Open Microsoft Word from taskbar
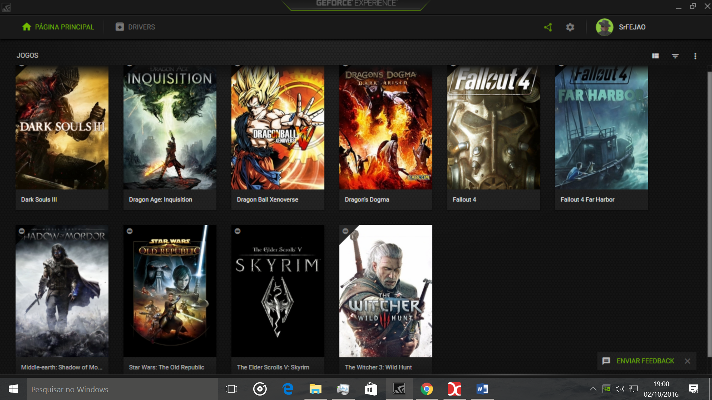The width and height of the screenshot is (712, 400). (482, 389)
